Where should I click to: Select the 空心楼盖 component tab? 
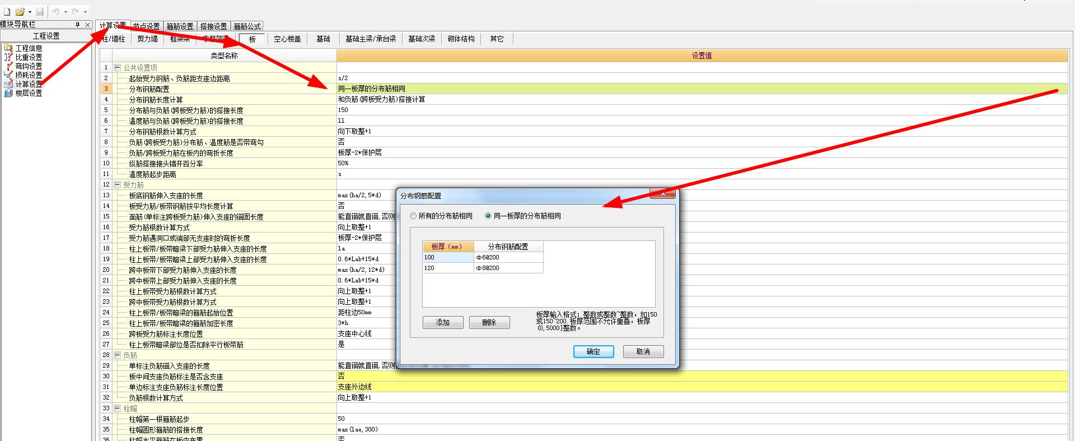(x=287, y=39)
